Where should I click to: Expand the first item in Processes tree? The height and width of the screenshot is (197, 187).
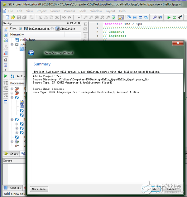click(12, 89)
